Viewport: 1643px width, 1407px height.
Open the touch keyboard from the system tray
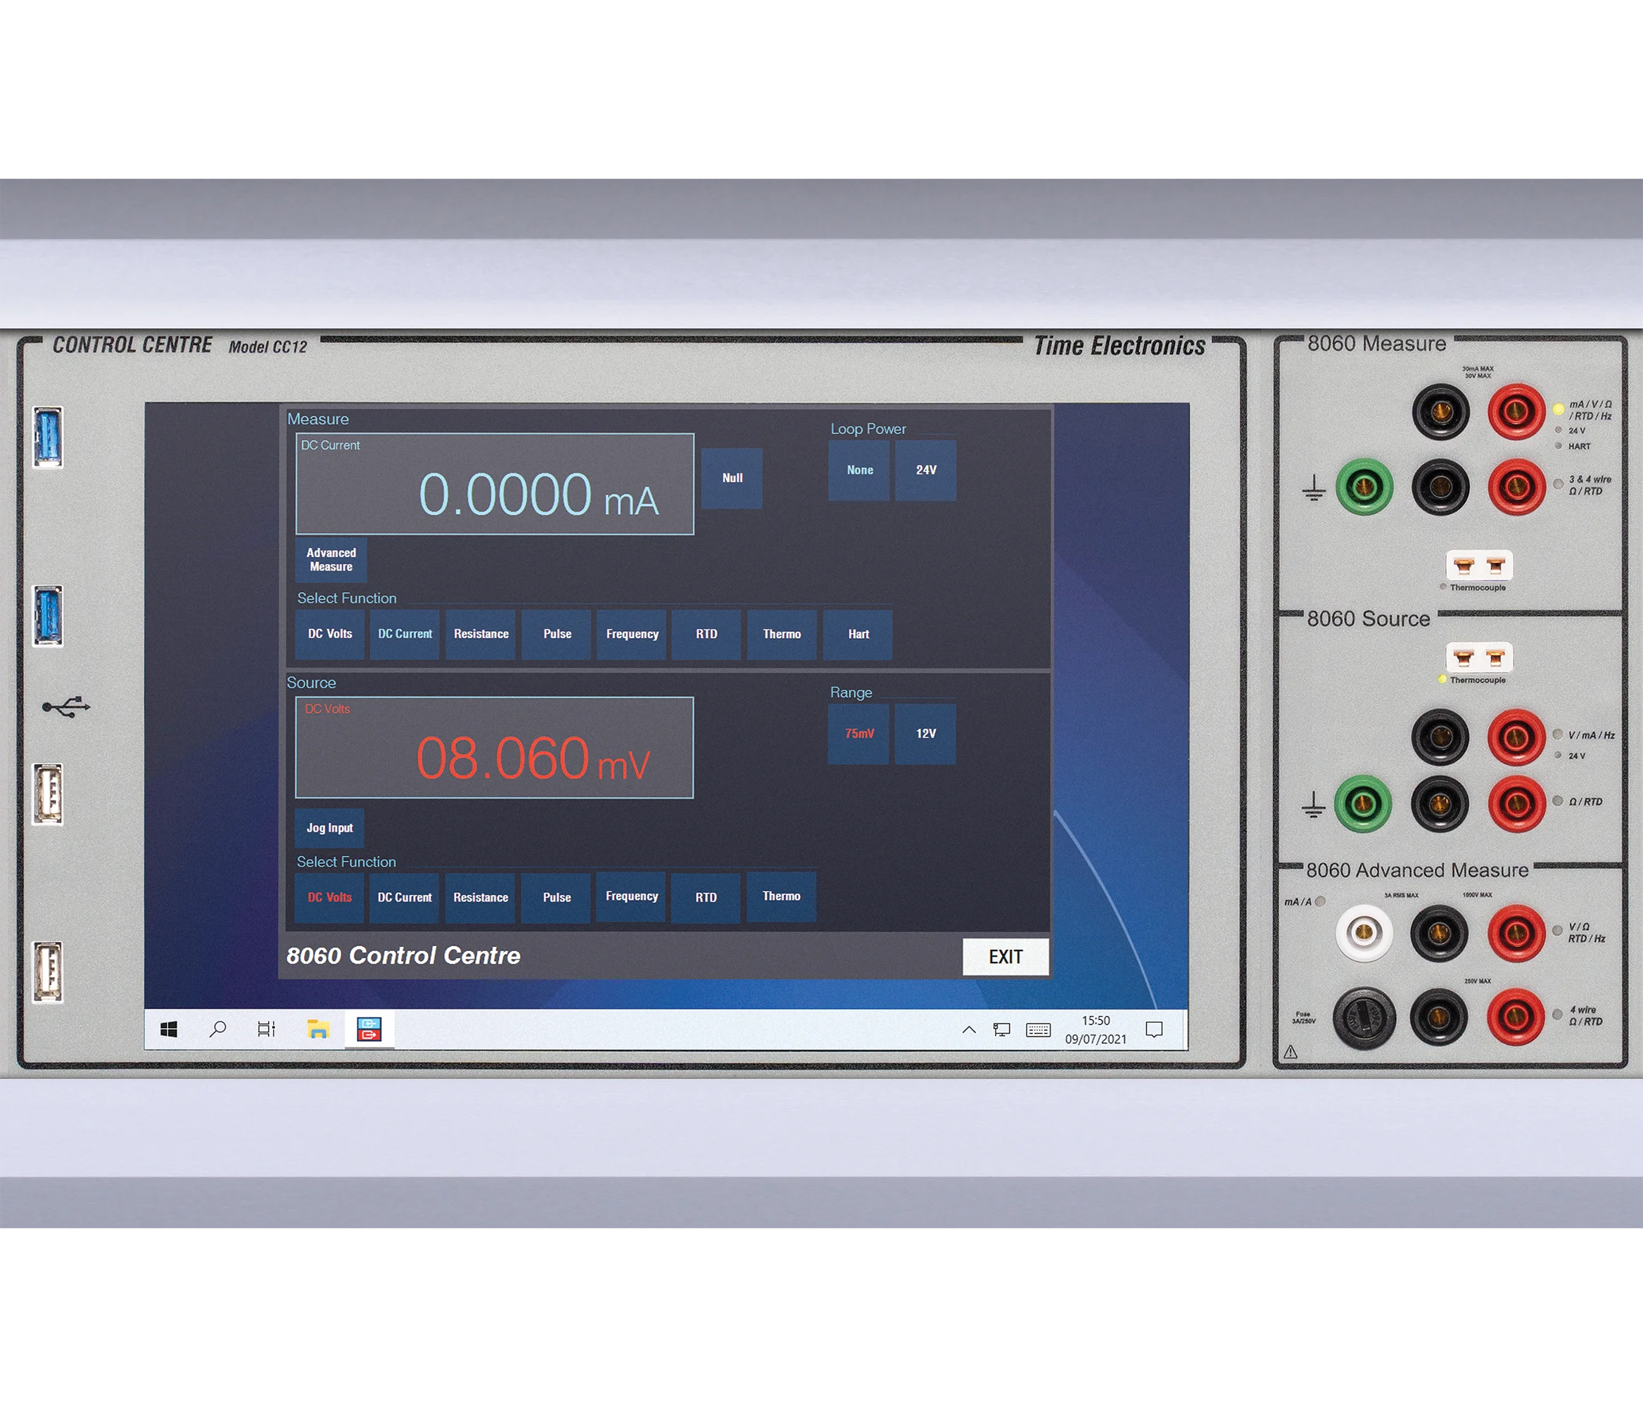[x=1039, y=1030]
